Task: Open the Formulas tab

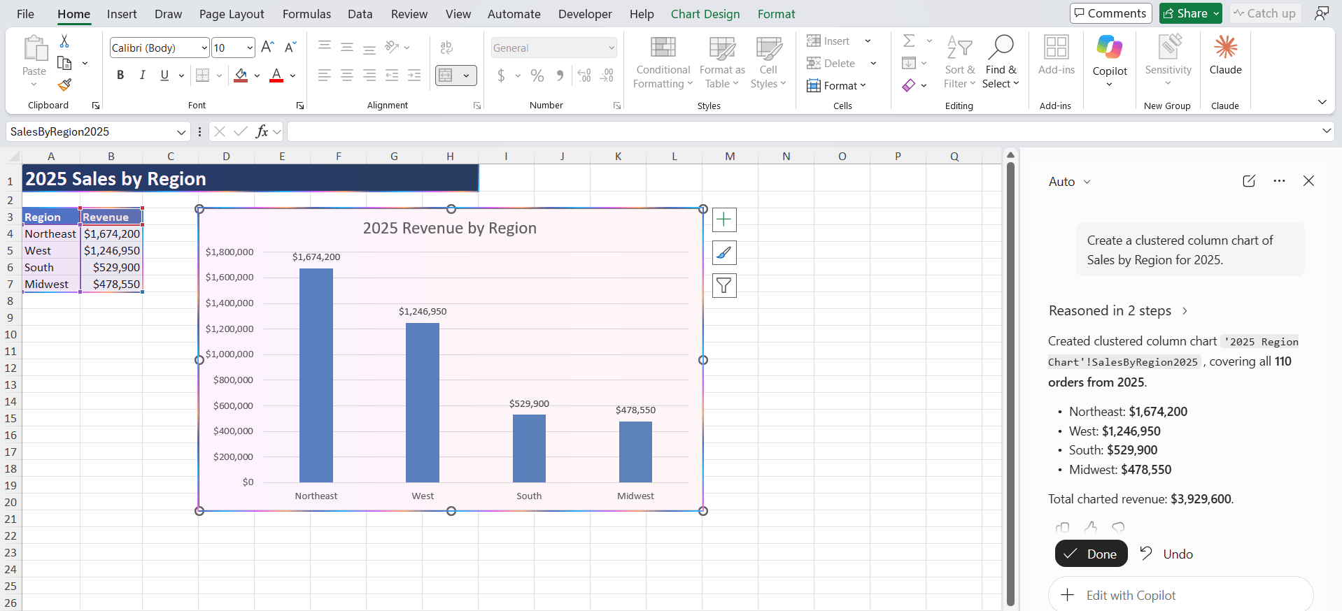Action: 306,14
